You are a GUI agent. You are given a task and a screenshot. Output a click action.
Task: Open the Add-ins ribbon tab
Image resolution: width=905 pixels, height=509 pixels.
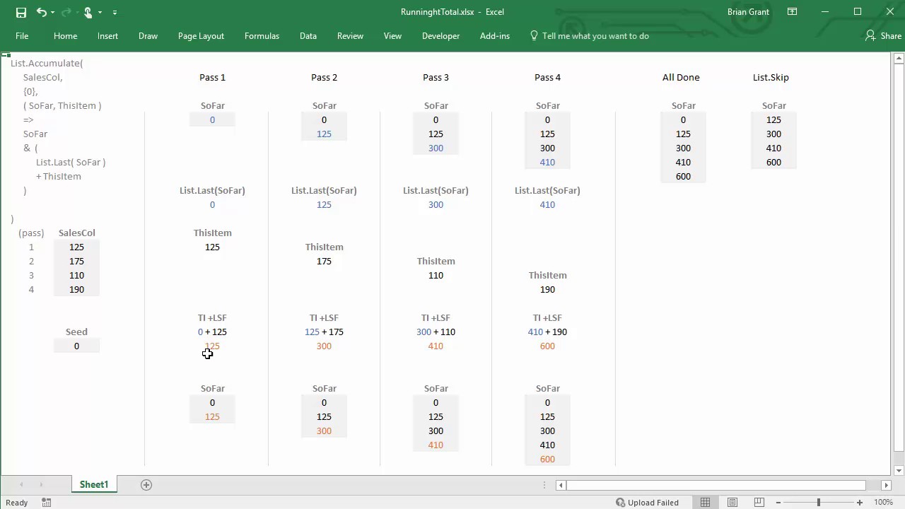click(495, 36)
